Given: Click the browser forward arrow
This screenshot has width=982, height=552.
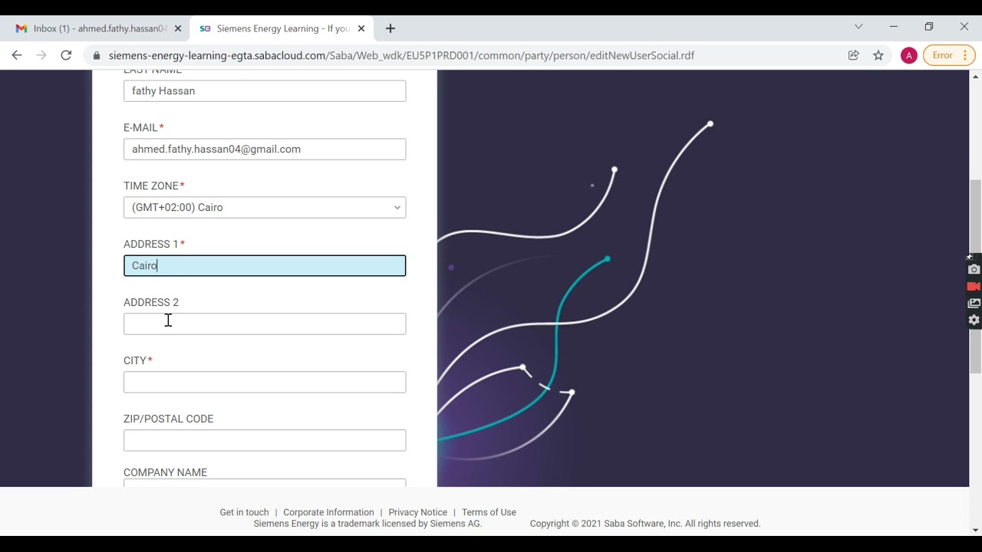Looking at the screenshot, I should click(41, 55).
